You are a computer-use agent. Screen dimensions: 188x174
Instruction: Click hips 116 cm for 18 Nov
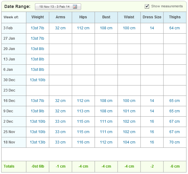click(83, 142)
